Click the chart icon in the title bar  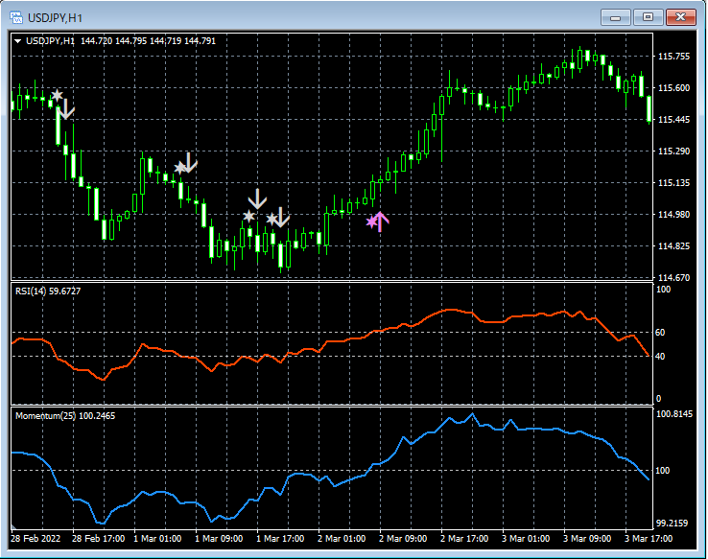click(16, 16)
